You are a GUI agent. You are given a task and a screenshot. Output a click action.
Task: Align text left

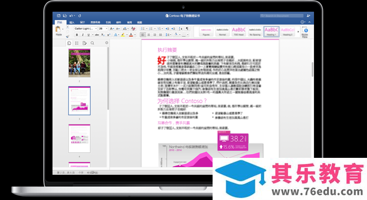(143, 35)
